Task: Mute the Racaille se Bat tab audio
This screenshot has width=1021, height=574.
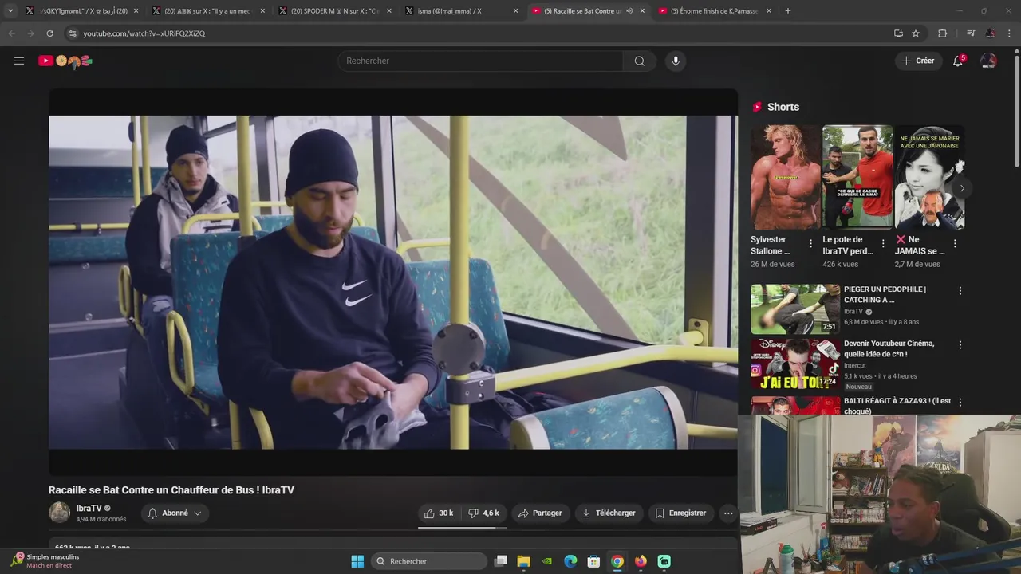Action: (x=629, y=11)
